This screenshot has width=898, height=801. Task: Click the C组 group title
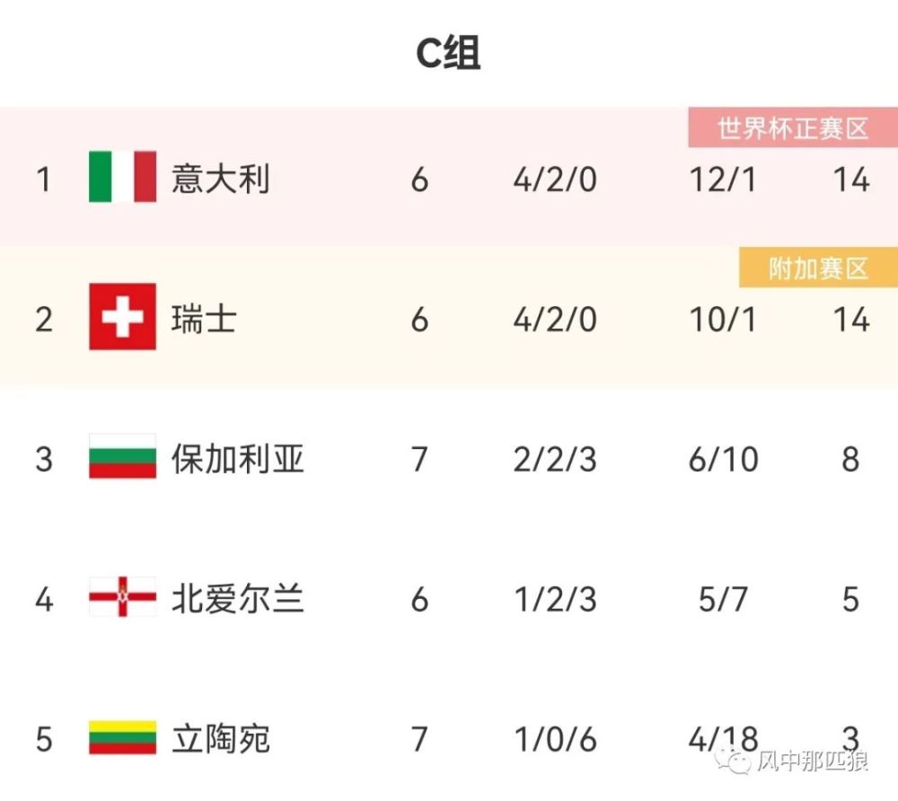448,54
